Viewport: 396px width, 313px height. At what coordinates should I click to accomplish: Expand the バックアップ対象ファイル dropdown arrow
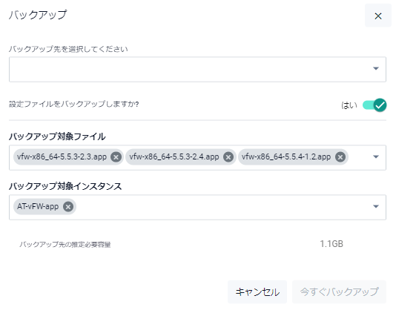click(376, 157)
